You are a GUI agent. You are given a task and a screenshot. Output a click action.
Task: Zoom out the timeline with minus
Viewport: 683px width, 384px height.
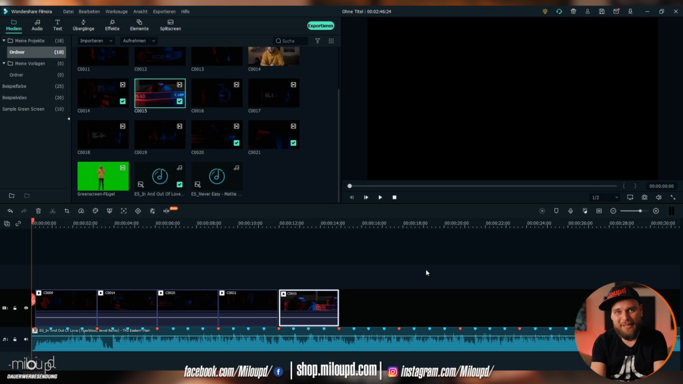614,211
